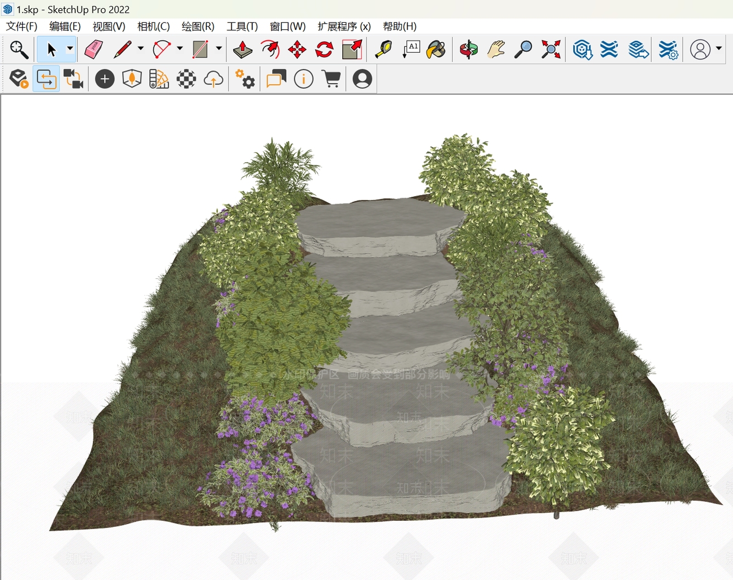Expand the Line tool dropdown arrow
733x580 pixels.
(141, 48)
